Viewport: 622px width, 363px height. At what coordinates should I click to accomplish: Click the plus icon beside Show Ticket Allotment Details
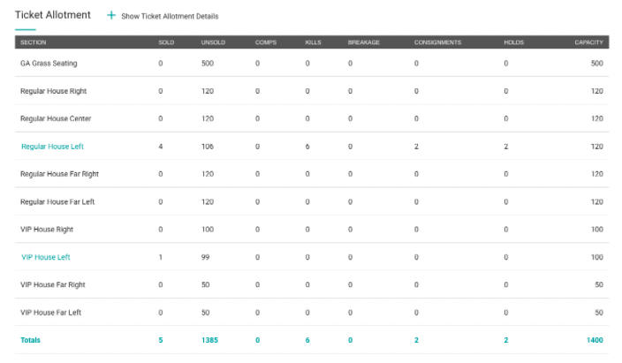click(x=111, y=16)
